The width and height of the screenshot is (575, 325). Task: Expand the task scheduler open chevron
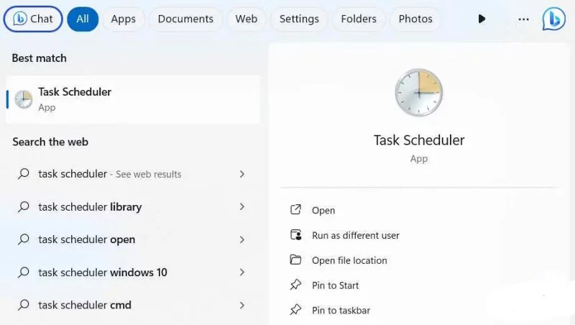click(241, 239)
